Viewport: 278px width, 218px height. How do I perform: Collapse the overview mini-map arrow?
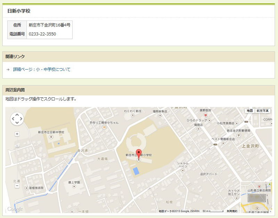270,211
